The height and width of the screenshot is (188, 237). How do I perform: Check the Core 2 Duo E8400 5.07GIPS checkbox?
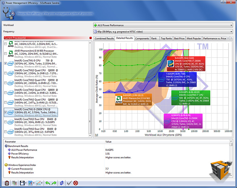pyautogui.click(x=6, y=132)
